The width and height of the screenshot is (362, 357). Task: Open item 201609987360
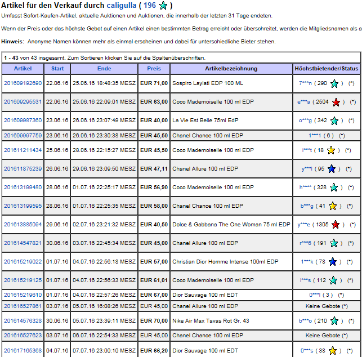tap(23, 121)
